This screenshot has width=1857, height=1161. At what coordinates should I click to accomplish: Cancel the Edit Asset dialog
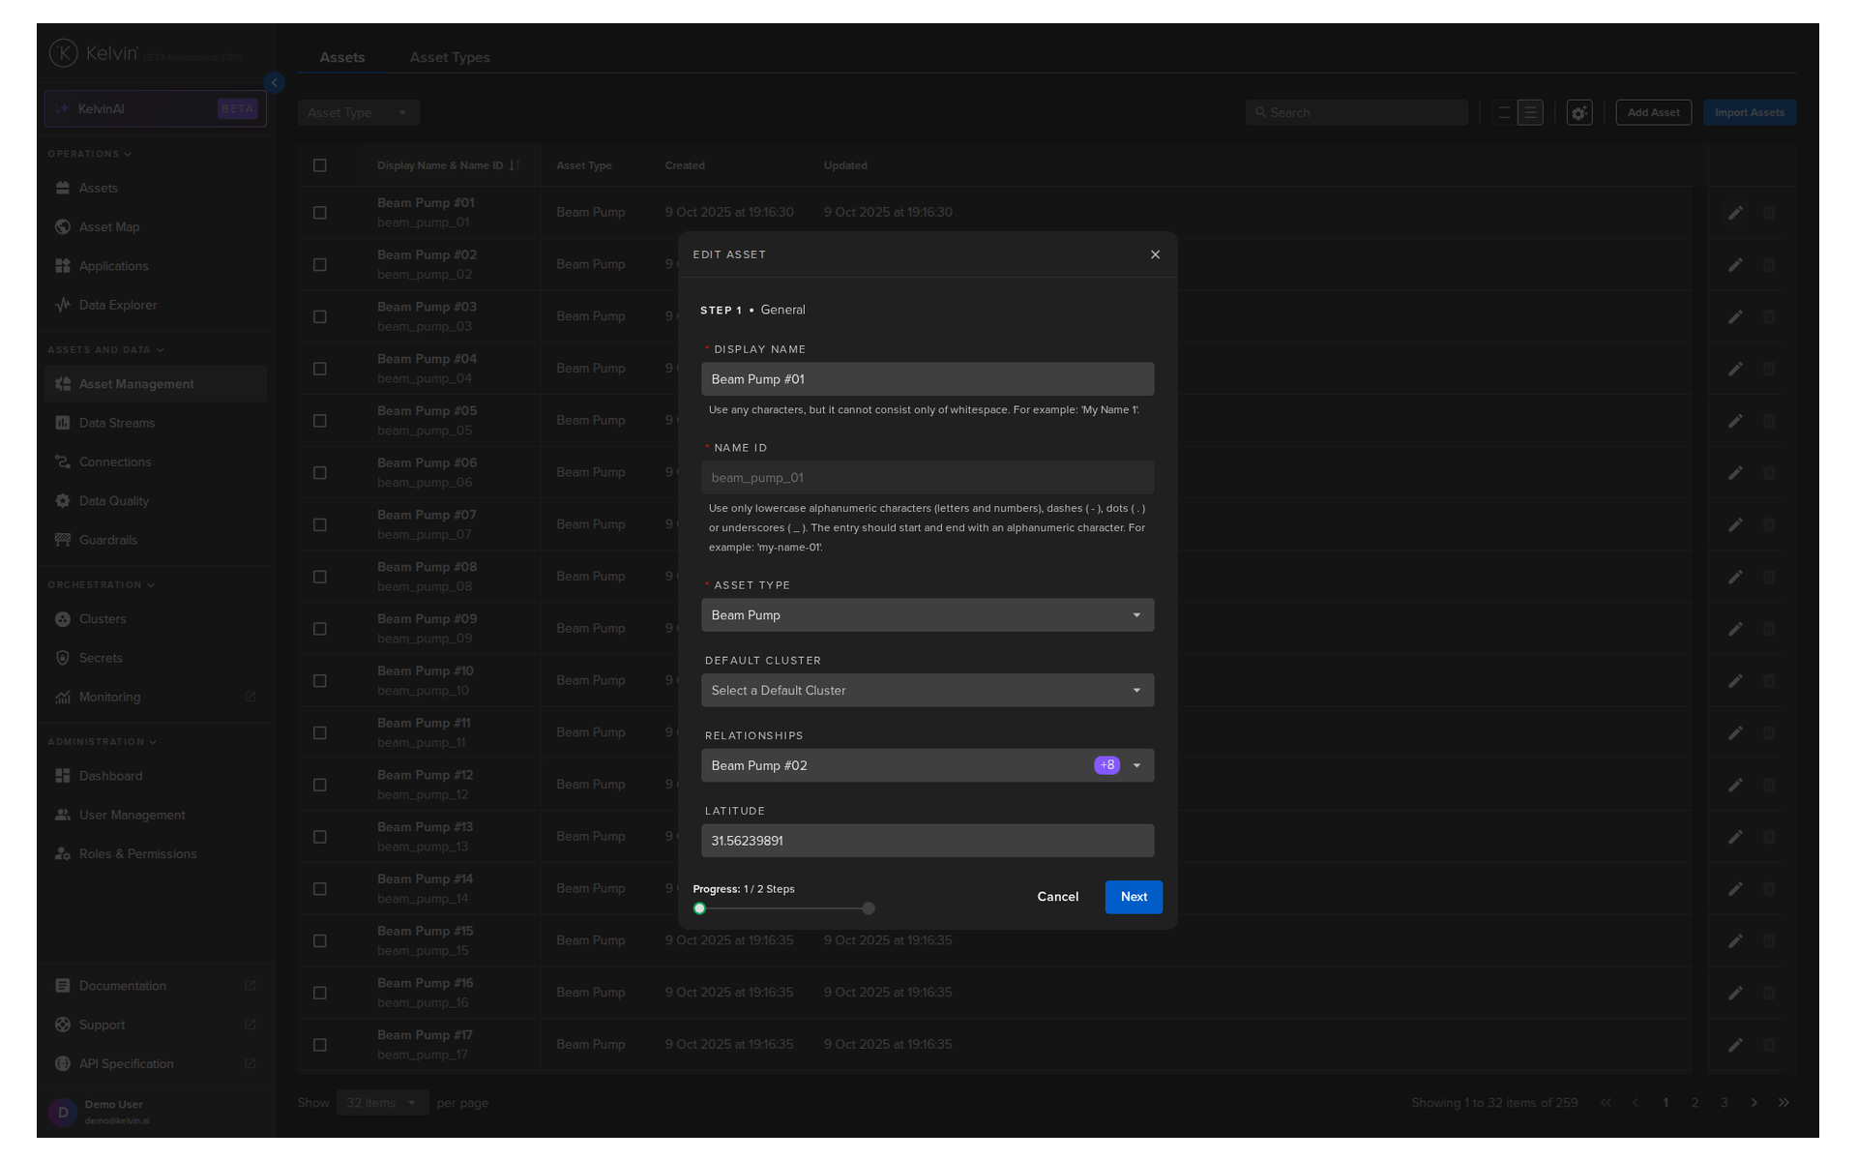(x=1057, y=897)
